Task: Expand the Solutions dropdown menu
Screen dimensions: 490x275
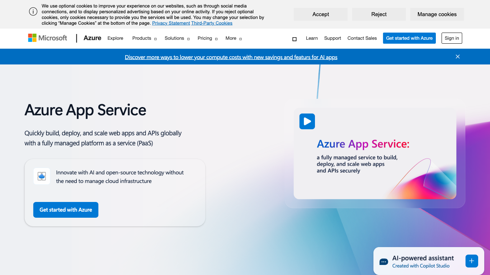Action: point(177,38)
